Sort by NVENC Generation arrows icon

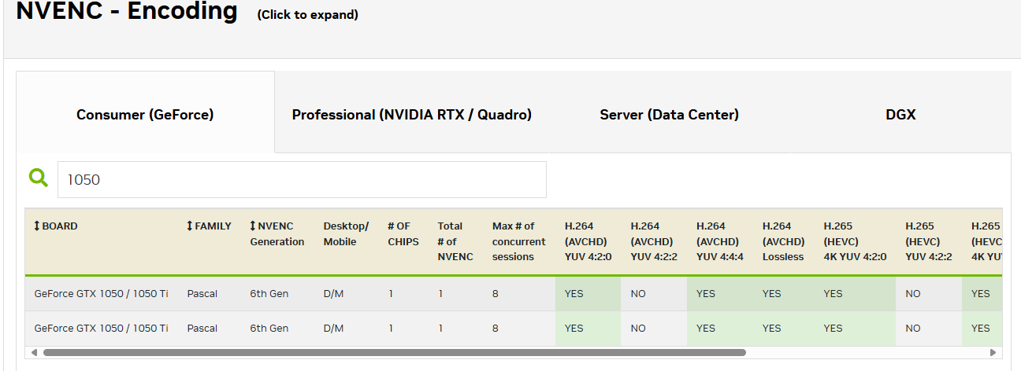coord(253,226)
